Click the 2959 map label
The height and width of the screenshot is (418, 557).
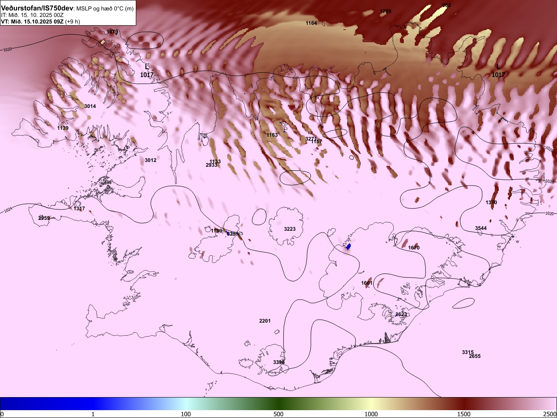44,218
